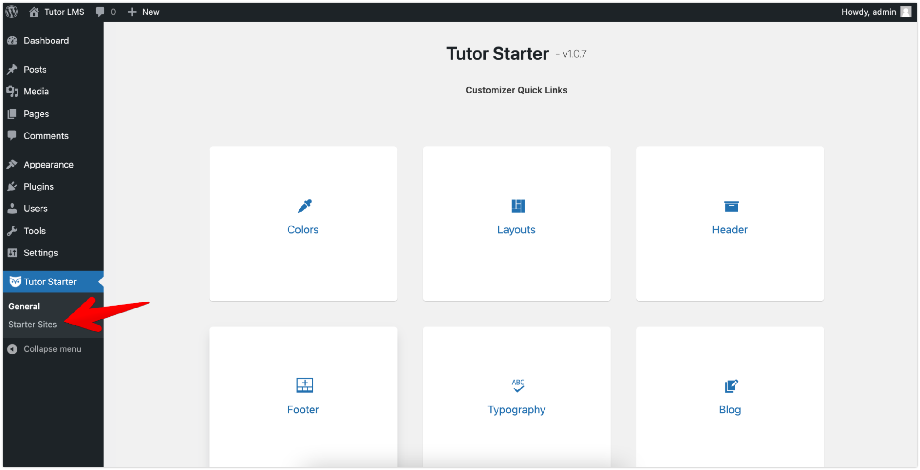The image size is (920, 470).
Task: Open the Settings menu item
Action: point(53,253)
